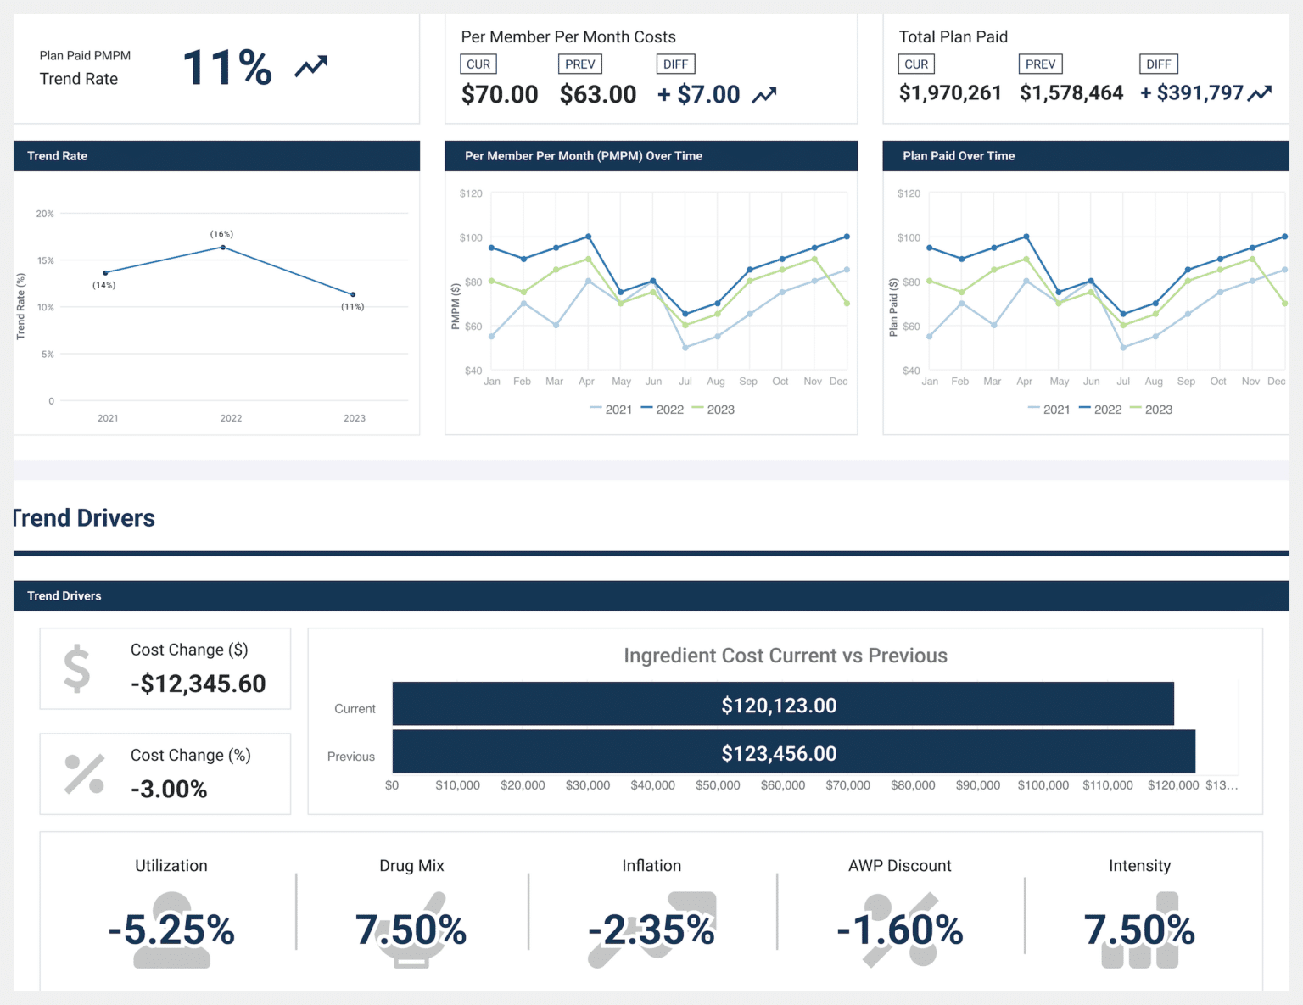The image size is (1303, 1005).
Task: Click the dollar sign icon for Cost Change
Action: pos(76,668)
